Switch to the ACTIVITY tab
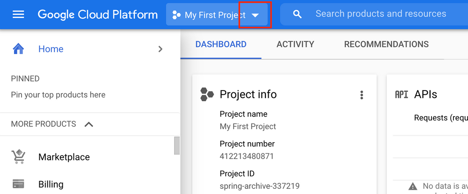The image size is (468, 194). coord(295,44)
